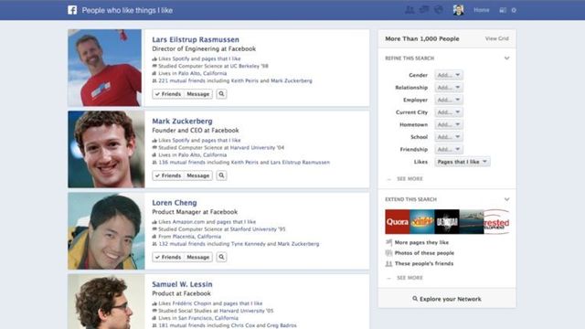Open the Likes 'Pages that I like' dropdown
The width and height of the screenshot is (585, 329).
coord(463,162)
